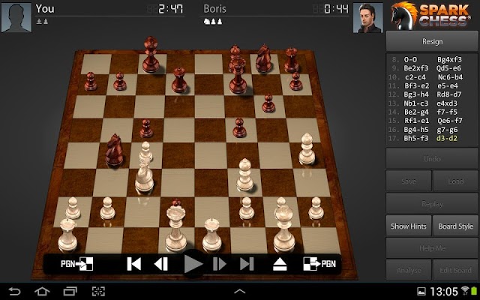The height and width of the screenshot is (300, 480).
Task: Start replay with the play button
Action: [x=193, y=263]
